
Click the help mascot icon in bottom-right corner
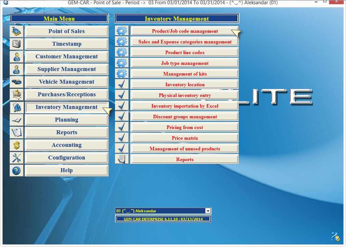pos(335,236)
